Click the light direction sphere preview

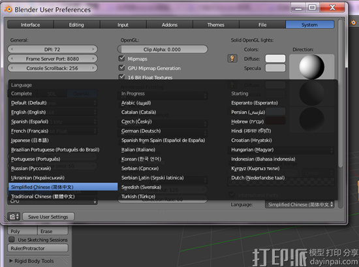tap(311, 67)
